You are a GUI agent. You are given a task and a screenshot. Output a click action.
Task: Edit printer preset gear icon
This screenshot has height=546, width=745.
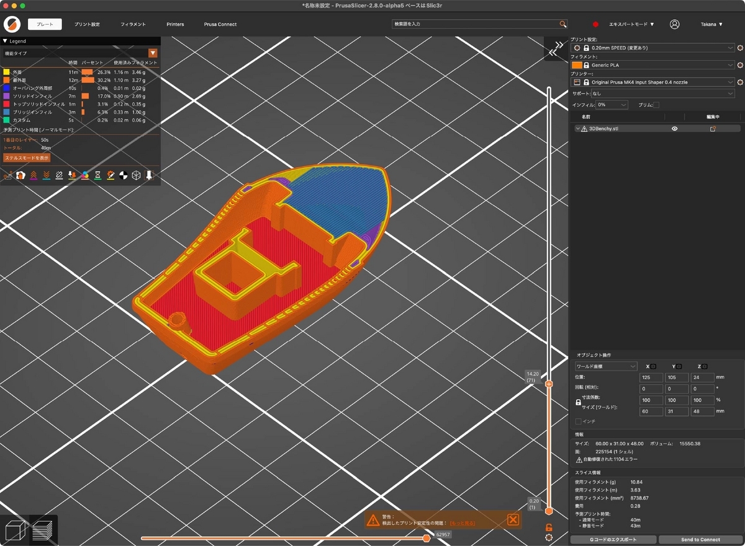[740, 82]
